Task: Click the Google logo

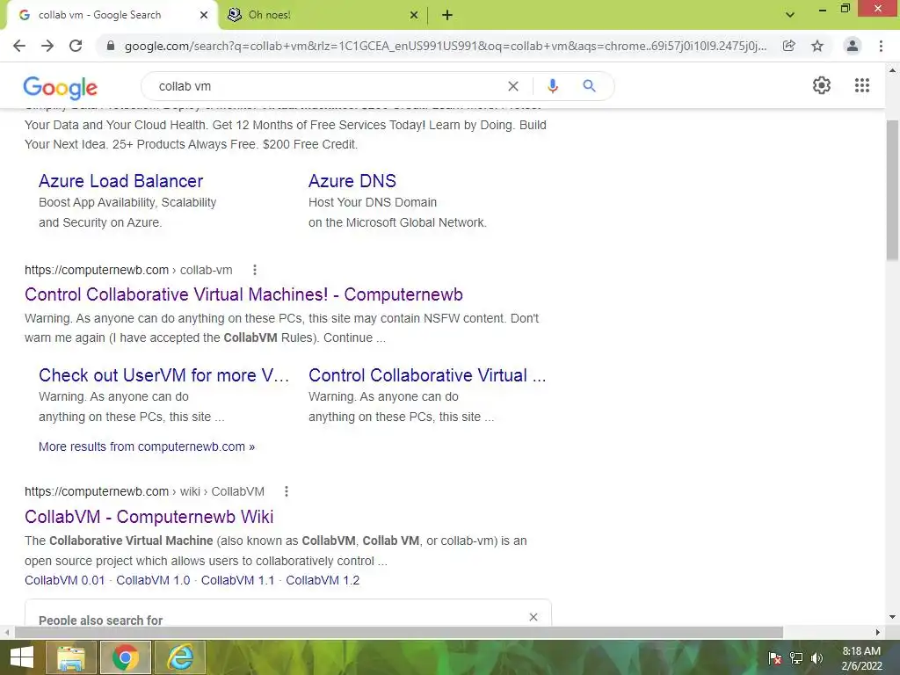Action: click(x=61, y=87)
